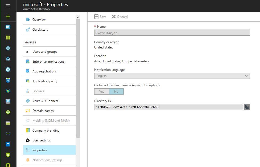This screenshot has width=260, height=167.
Task: Set Global admin toggle to No
Action: 116,91
